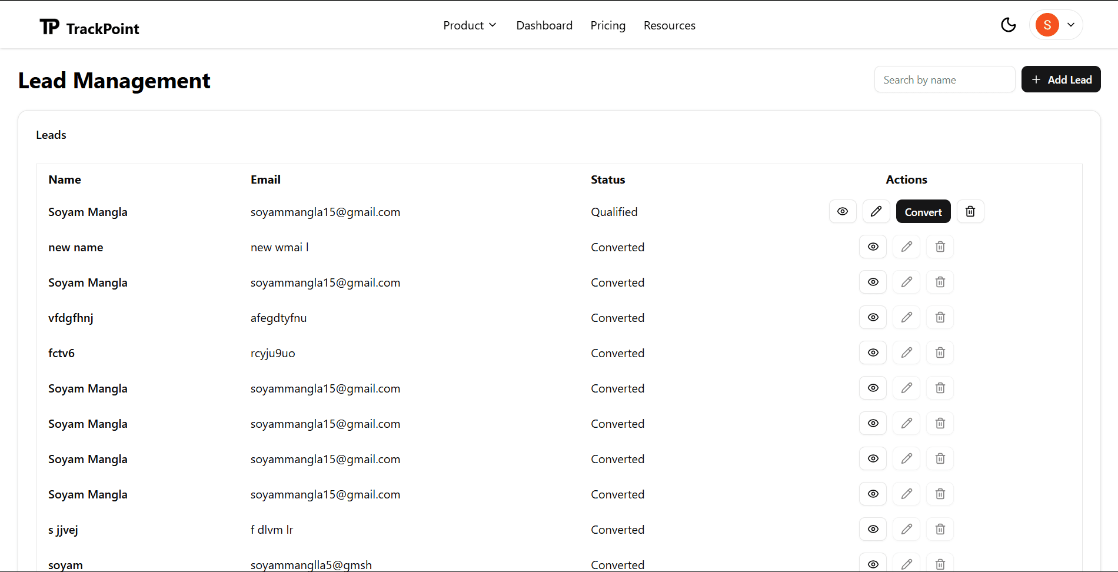This screenshot has height=572, width=1118.
Task: Click the orange 'S' avatar circle
Action: (x=1047, y=25)
